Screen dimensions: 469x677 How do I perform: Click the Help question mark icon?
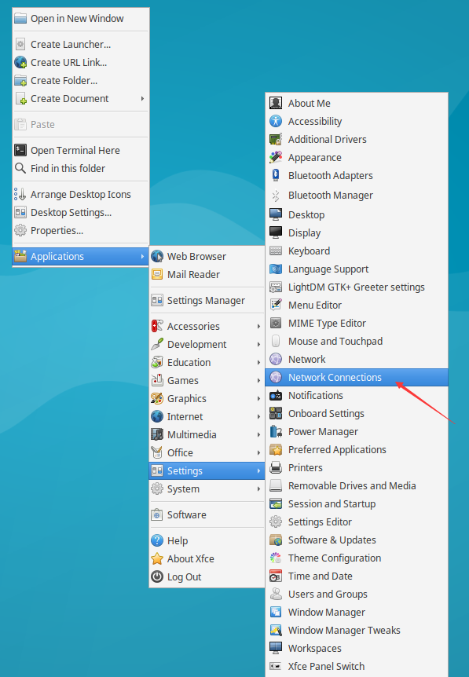tap(157, 540)
